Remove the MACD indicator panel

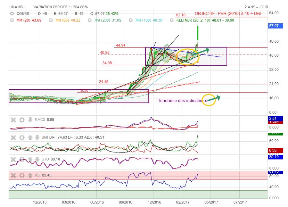click(x=13, y=120)
